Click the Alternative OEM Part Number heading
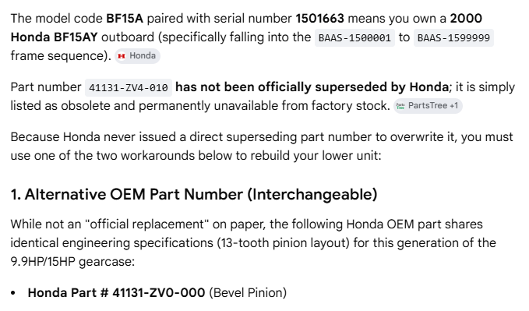The width and height of the screenshot is (529, 311). 194,195
